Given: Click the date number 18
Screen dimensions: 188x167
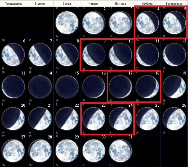Looking at the screenshot, I should pyautogui.click(x=157, y=73).
